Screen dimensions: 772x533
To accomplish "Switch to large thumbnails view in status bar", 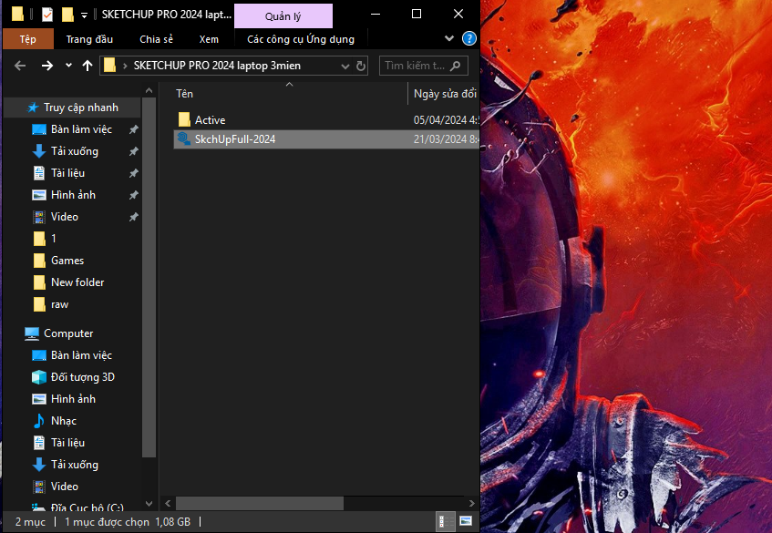I will click(x=465, y=522).
